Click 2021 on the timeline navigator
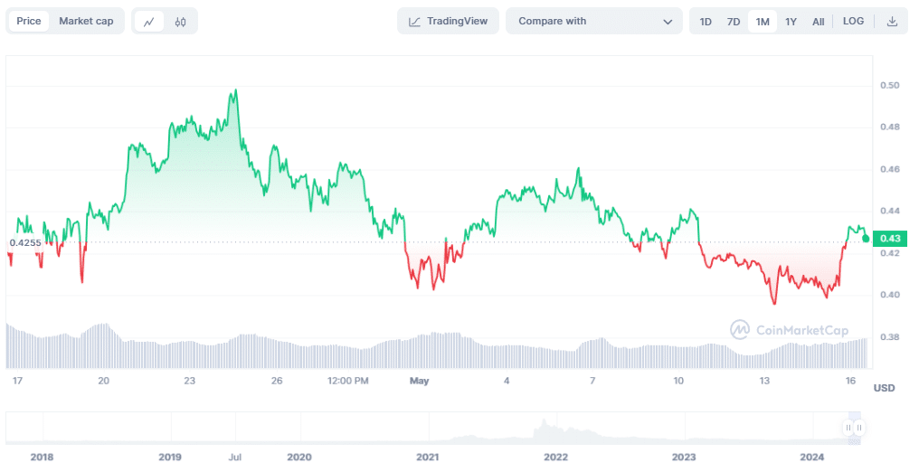 click(427, 458)
